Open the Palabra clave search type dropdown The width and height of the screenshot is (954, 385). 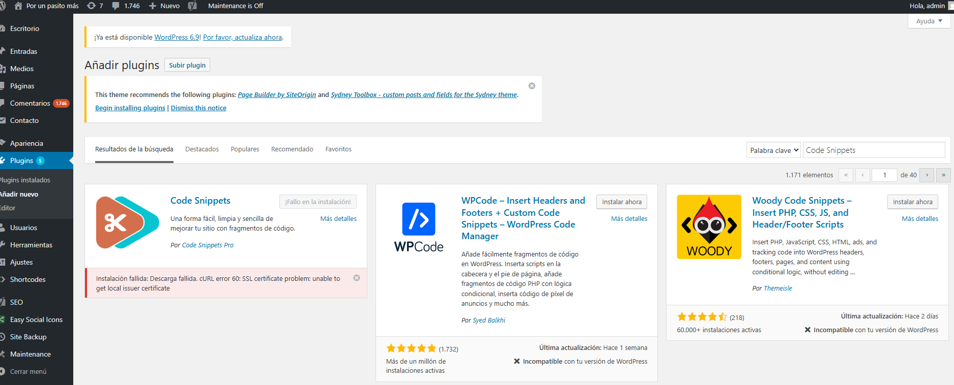tap(773, 150)
